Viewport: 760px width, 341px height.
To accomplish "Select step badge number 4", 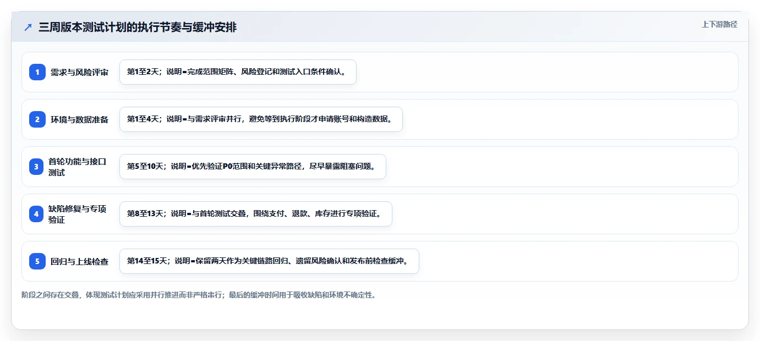I will 37,214.
